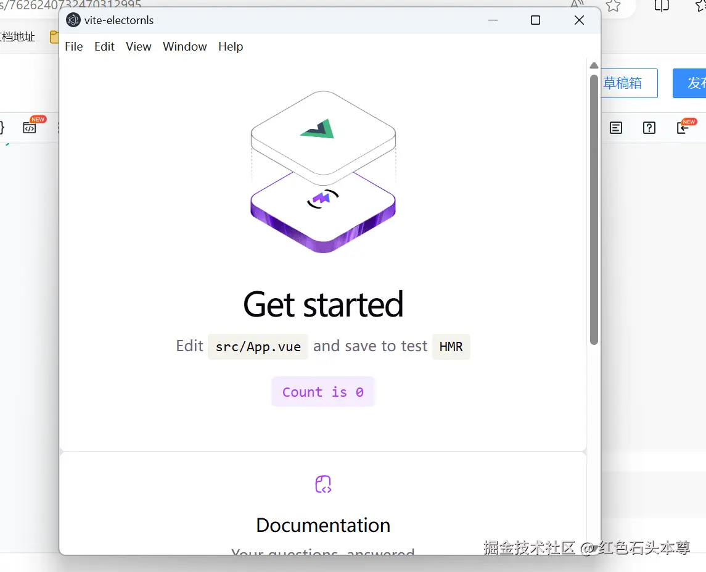Click the blue publish button in browser behind
The width and height of the screenshot is (706, 572).
pos(690,83)
